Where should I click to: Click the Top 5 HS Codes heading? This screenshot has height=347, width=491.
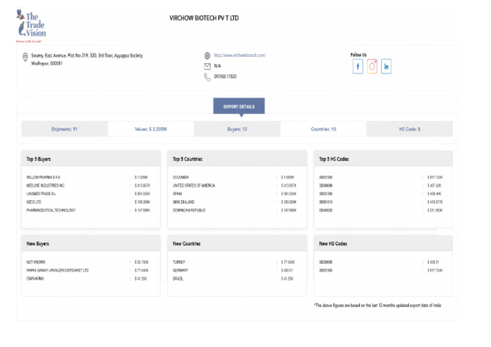pos(334,159)
